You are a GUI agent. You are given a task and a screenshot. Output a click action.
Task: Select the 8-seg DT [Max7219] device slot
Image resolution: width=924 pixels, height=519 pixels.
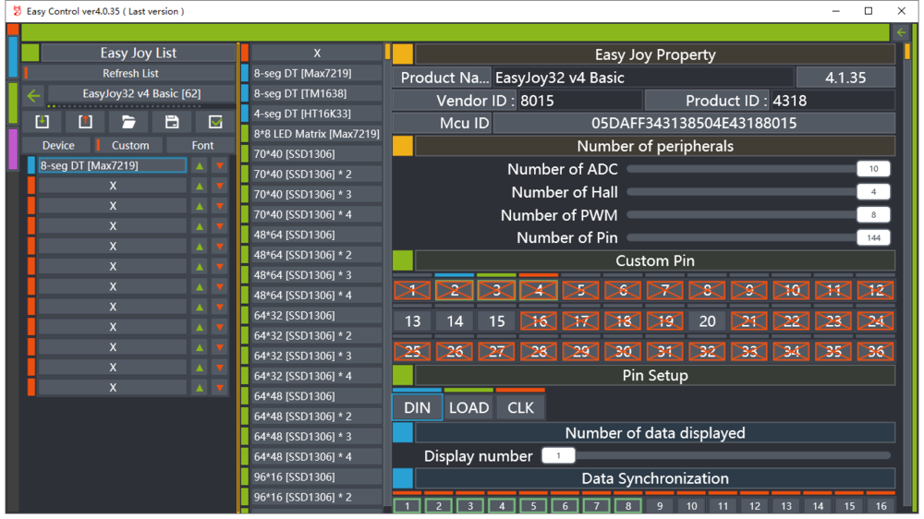(113, 165)
